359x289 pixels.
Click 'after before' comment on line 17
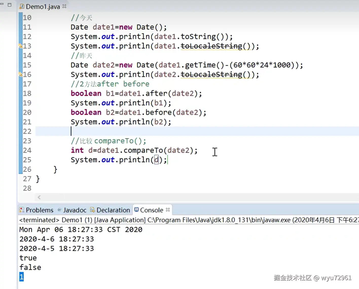click(x=123, y=84)
